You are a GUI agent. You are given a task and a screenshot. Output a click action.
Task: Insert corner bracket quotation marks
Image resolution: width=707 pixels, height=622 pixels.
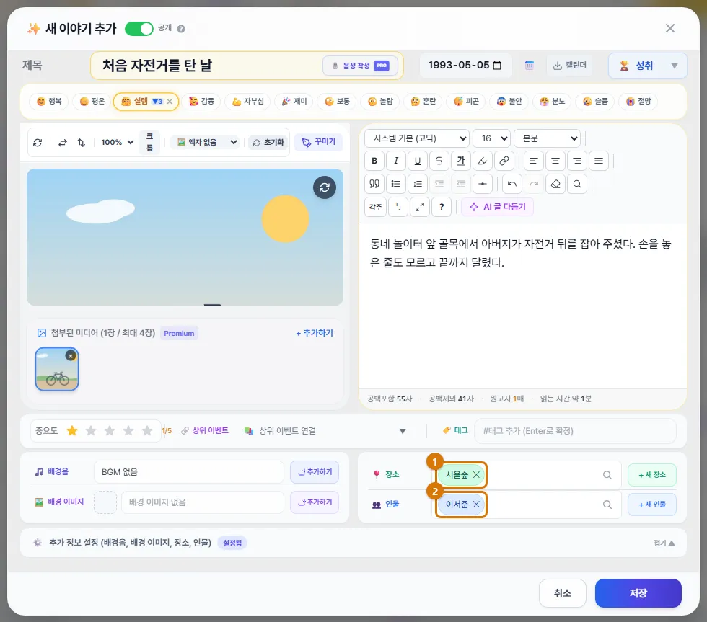coord(398,207)
